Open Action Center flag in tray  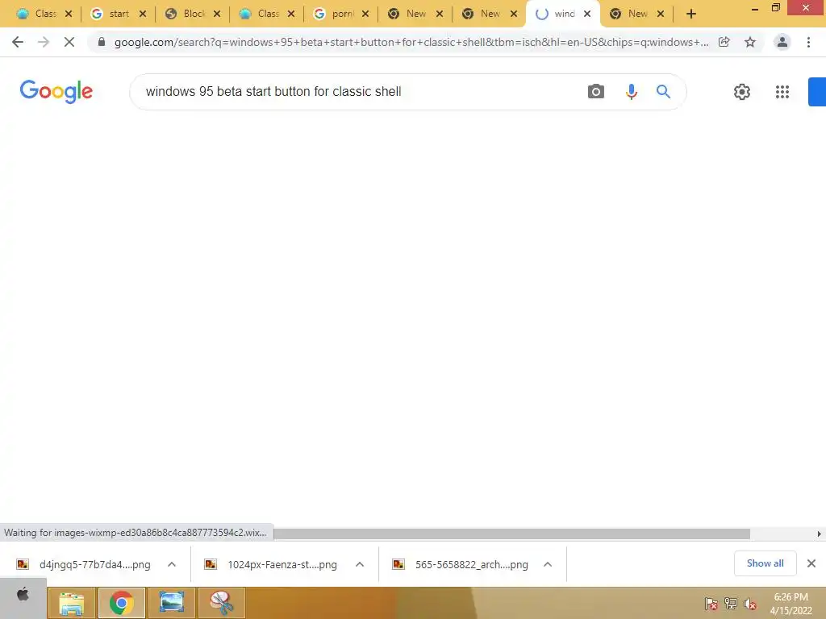pyautogui.click(x=711, y=604)
